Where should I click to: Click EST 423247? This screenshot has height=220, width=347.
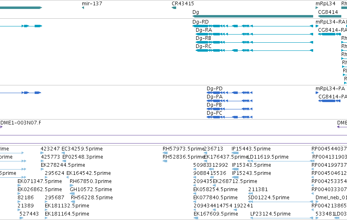(50, 149)
